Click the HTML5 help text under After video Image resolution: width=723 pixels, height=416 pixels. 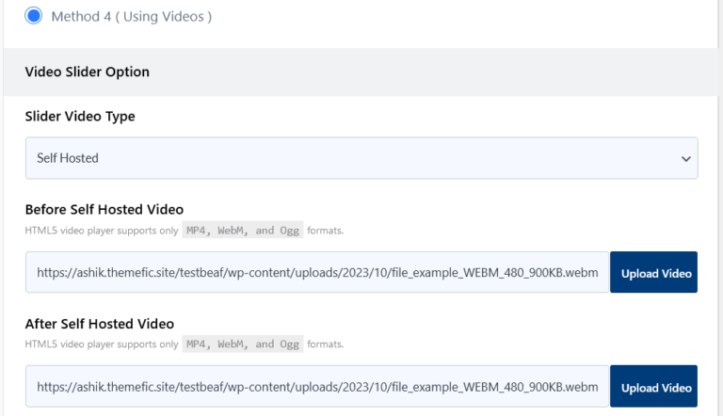101,344
